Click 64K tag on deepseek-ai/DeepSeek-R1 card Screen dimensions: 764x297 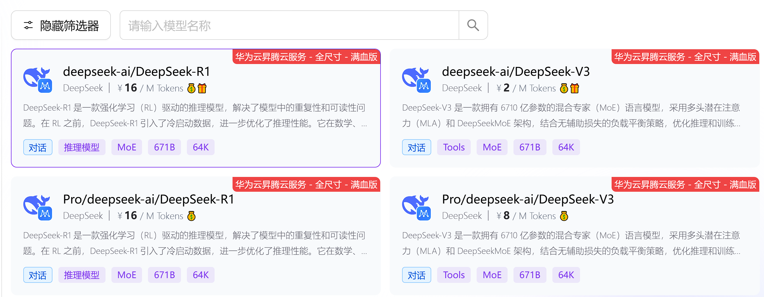(x=200, y=147)
